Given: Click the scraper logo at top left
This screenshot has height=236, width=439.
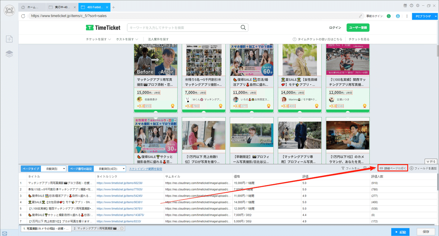Looking at the screenshot, I should (x=9, y=10).
